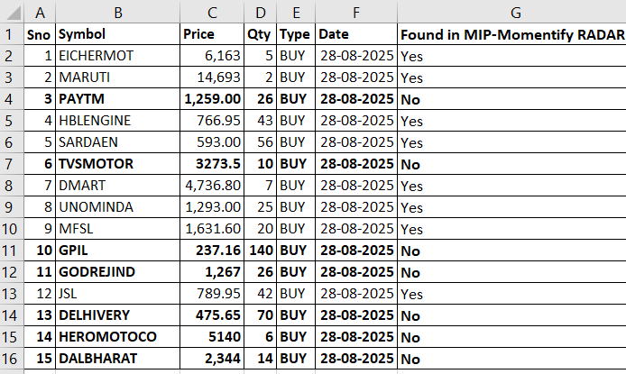This screenshot has width=626, height=374.
Task: Select the MARUTI quantity cell
Action: pyautogui.click(x=261, y=78)
